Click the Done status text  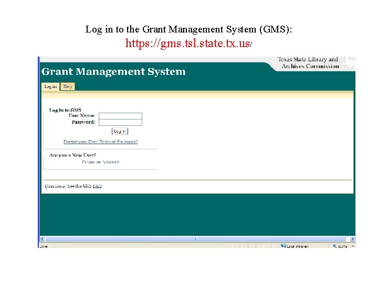coord(44,246)
